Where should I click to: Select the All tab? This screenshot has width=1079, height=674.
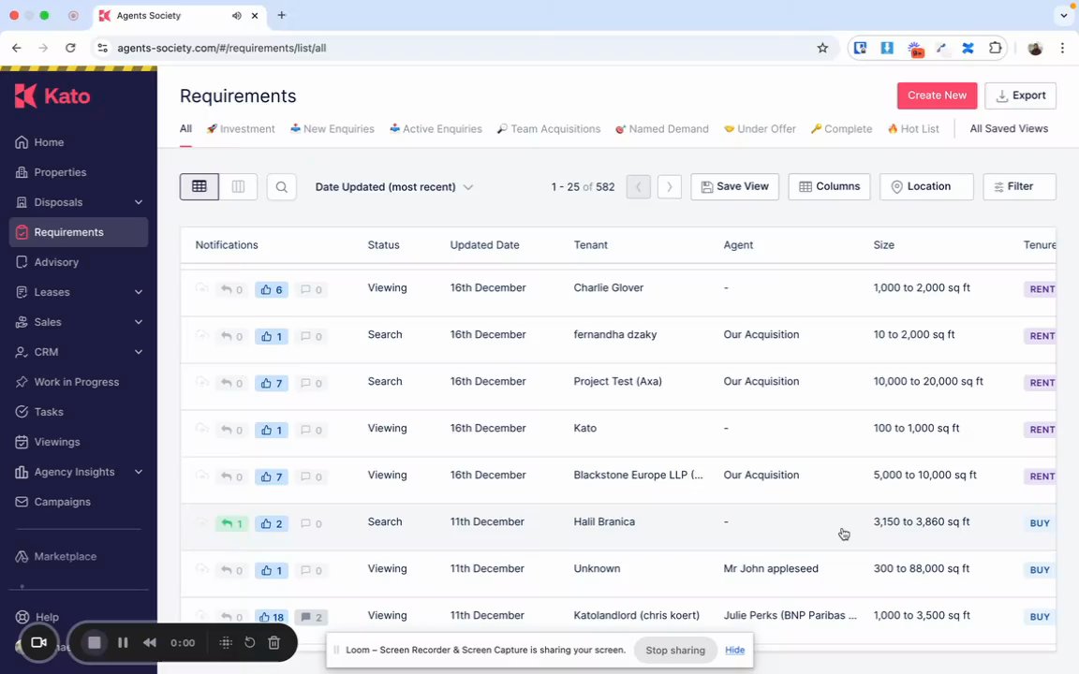click(185, 128)
